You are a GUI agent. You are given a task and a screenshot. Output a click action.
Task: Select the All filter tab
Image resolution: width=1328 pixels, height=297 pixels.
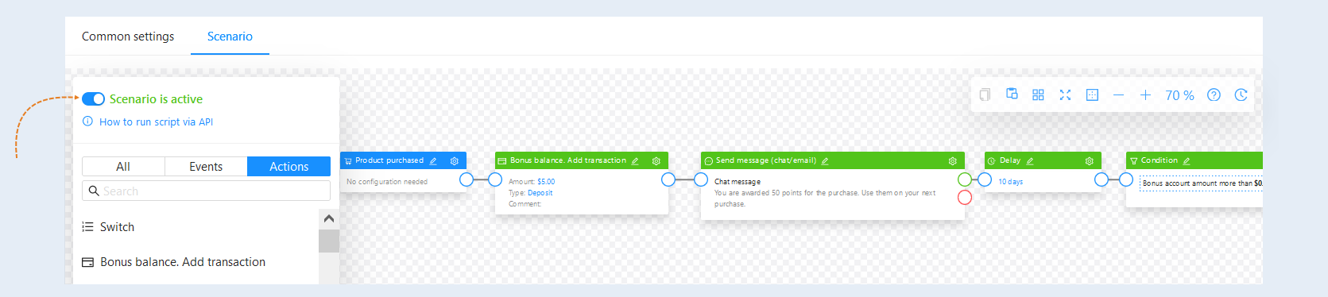(123, 166)
